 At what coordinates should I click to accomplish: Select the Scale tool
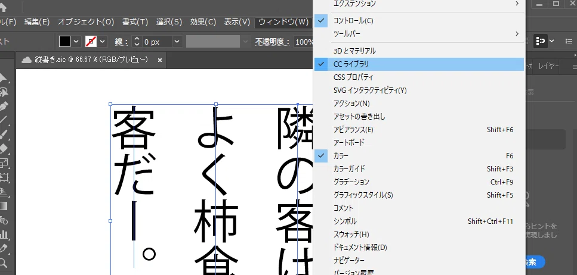(x=4, y=163)
